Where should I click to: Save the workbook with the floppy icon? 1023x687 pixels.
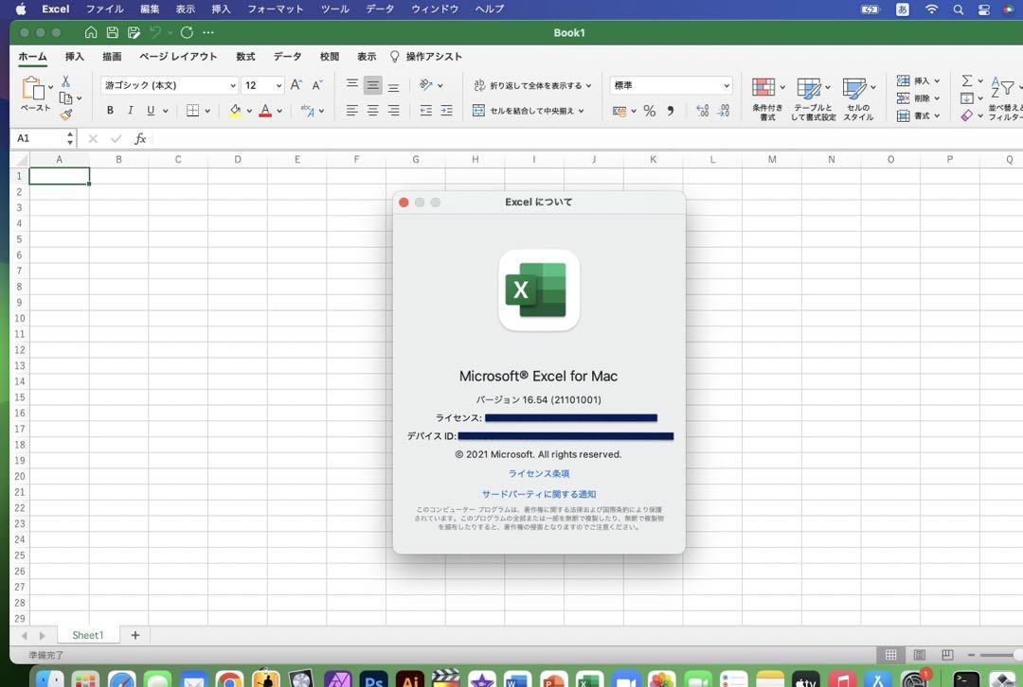[112, 32]
